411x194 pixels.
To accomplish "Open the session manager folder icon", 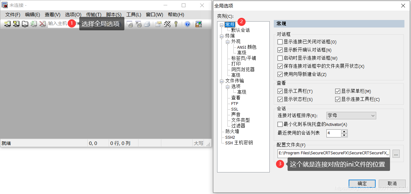I will [25, 24].
